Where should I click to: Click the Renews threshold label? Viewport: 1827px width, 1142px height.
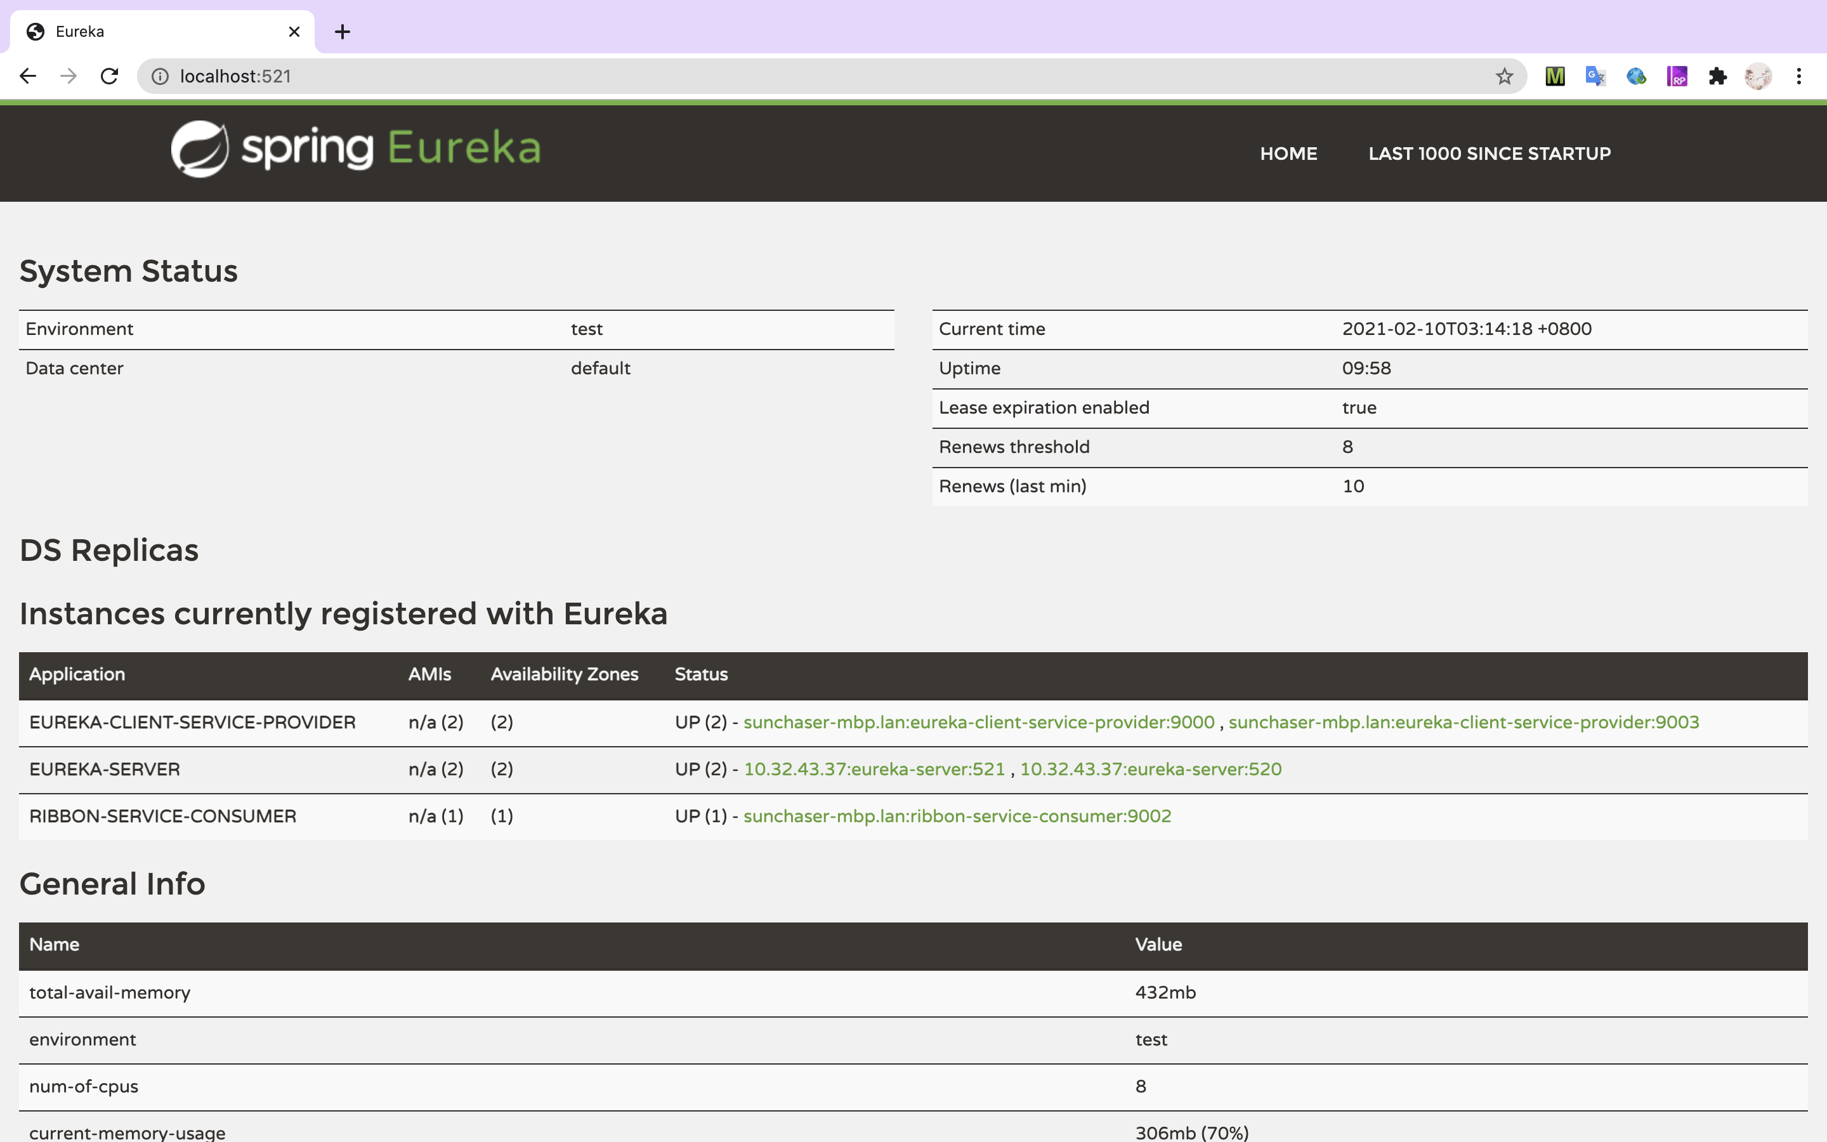1014,447
